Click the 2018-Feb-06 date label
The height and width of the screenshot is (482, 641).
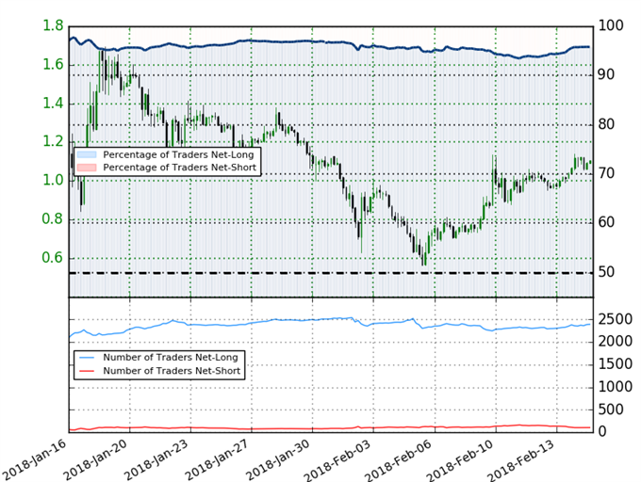[398, 460]
